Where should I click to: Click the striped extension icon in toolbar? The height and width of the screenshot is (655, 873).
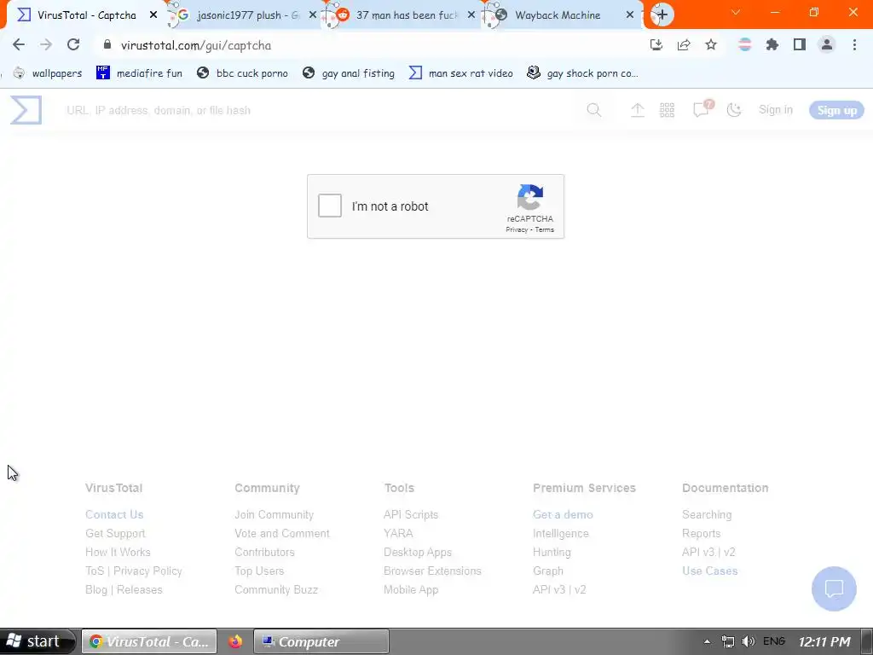(x=745, y=45)
